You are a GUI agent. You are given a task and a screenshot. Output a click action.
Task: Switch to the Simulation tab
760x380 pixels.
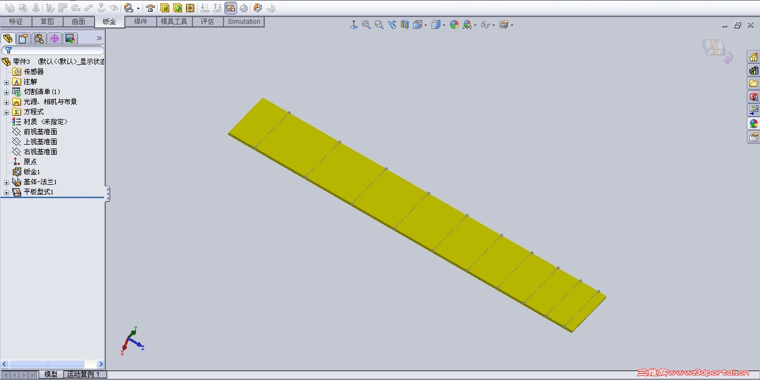pos(244,22)
